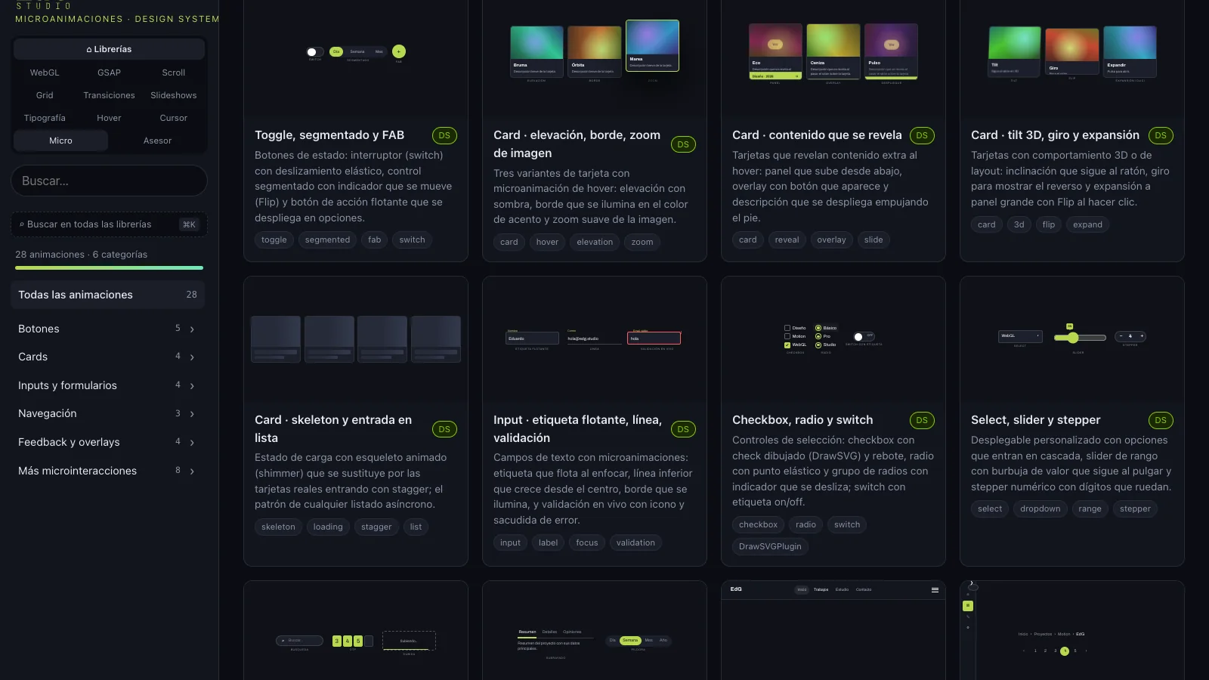Click the DS badge on Select, slider y stepper

point(1161,421)
